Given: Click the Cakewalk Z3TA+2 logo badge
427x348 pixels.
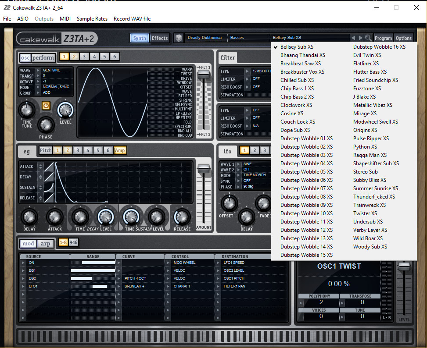Looking at the screenshot, I should point(57,39).
